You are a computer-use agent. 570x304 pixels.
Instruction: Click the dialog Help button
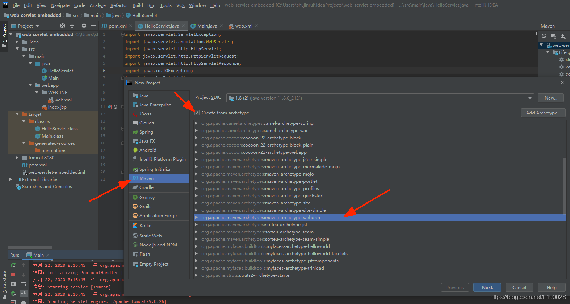552,287
